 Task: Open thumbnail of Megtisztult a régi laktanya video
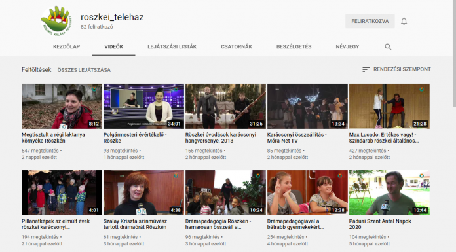(62, 107)
